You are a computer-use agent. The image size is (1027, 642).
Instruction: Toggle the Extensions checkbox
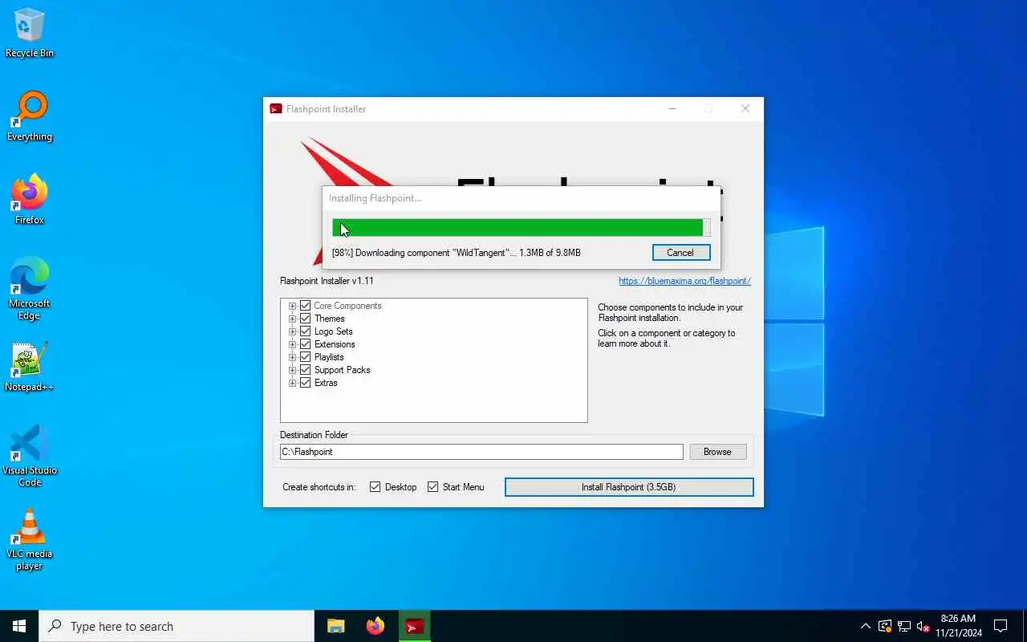[x=305, y=344]
